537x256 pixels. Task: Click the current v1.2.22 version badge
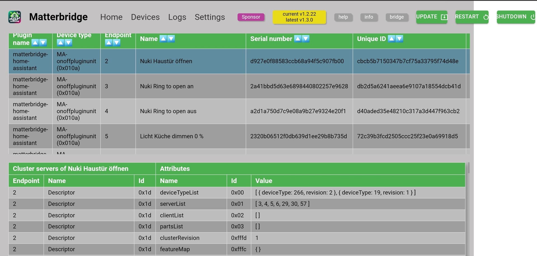point(299,17)
